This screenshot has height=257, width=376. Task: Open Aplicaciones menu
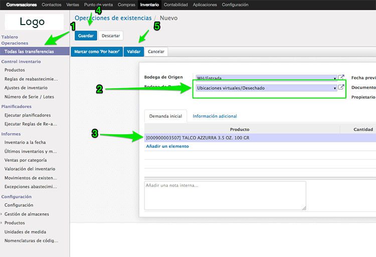205,5
